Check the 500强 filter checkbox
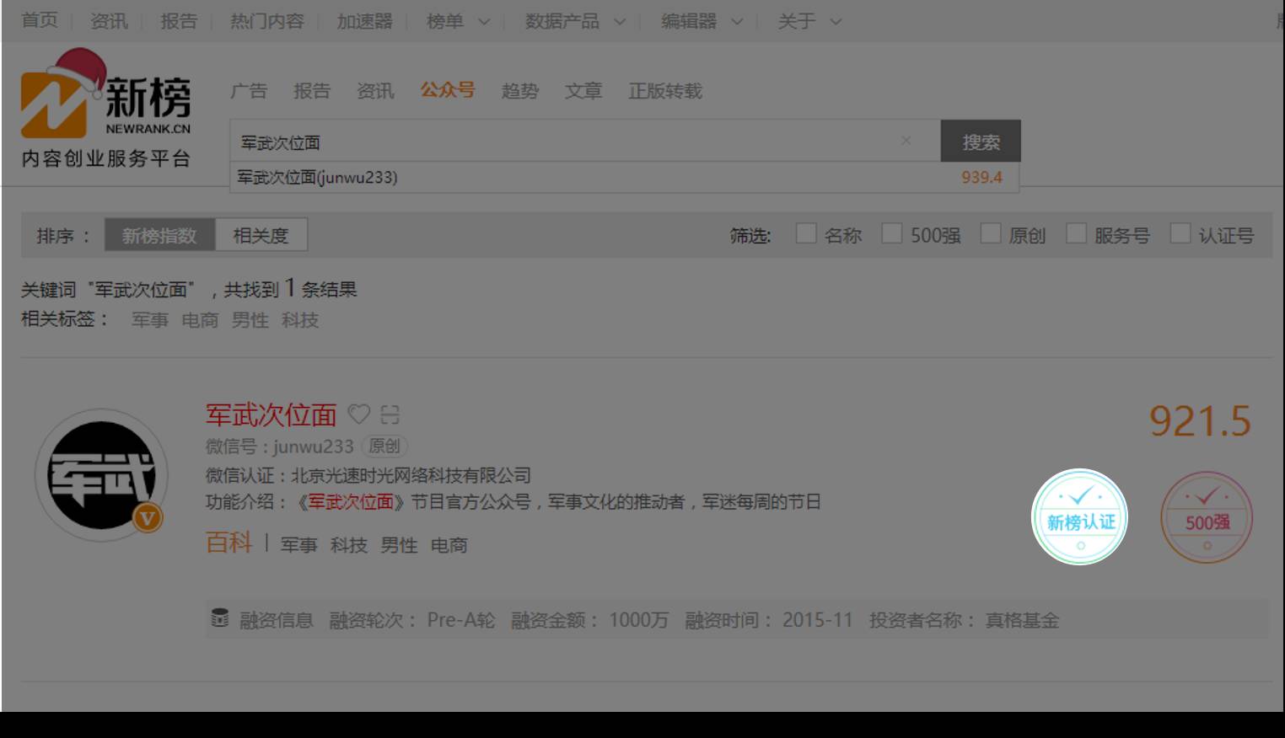Viewport: 1285px width, 738px height. tap(891, 234)
